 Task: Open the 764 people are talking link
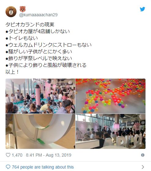(43, 167)
